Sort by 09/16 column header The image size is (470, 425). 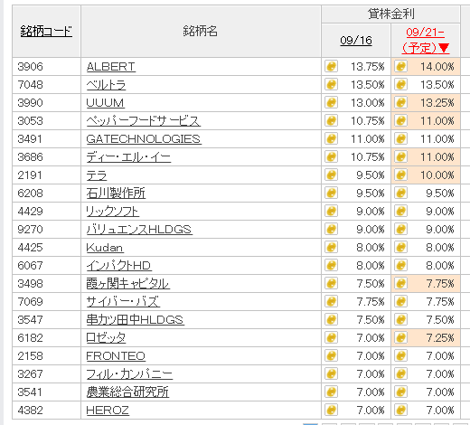[356, 41]
